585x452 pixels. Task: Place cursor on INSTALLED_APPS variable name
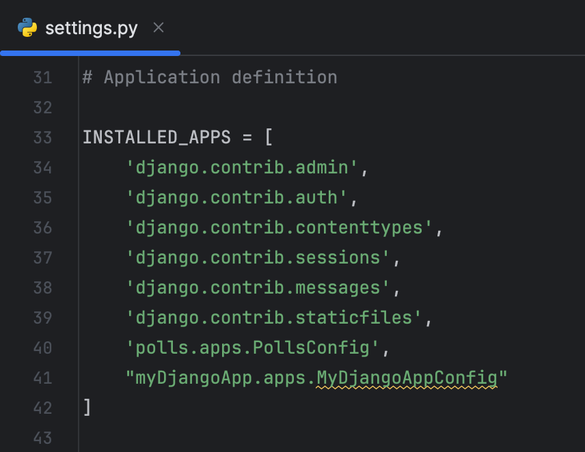[x=157, y=137]
